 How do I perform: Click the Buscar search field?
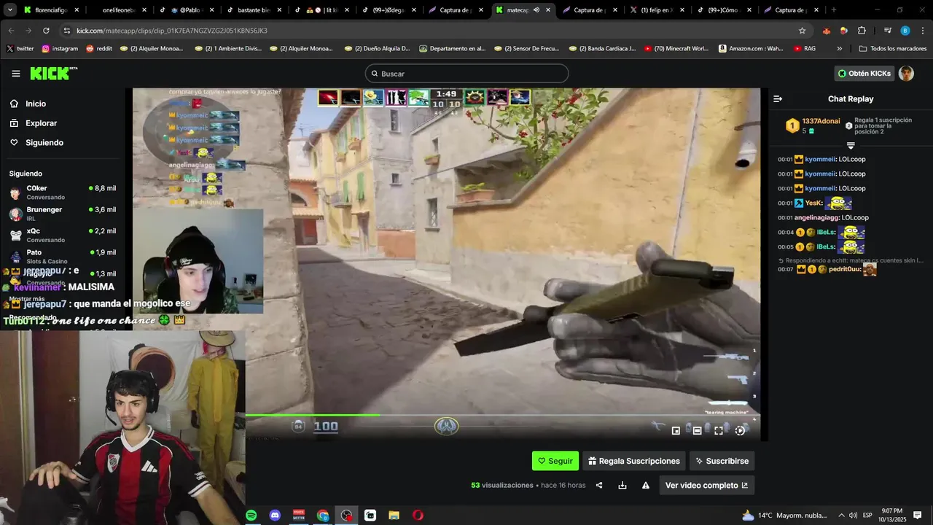click(466, 74)
